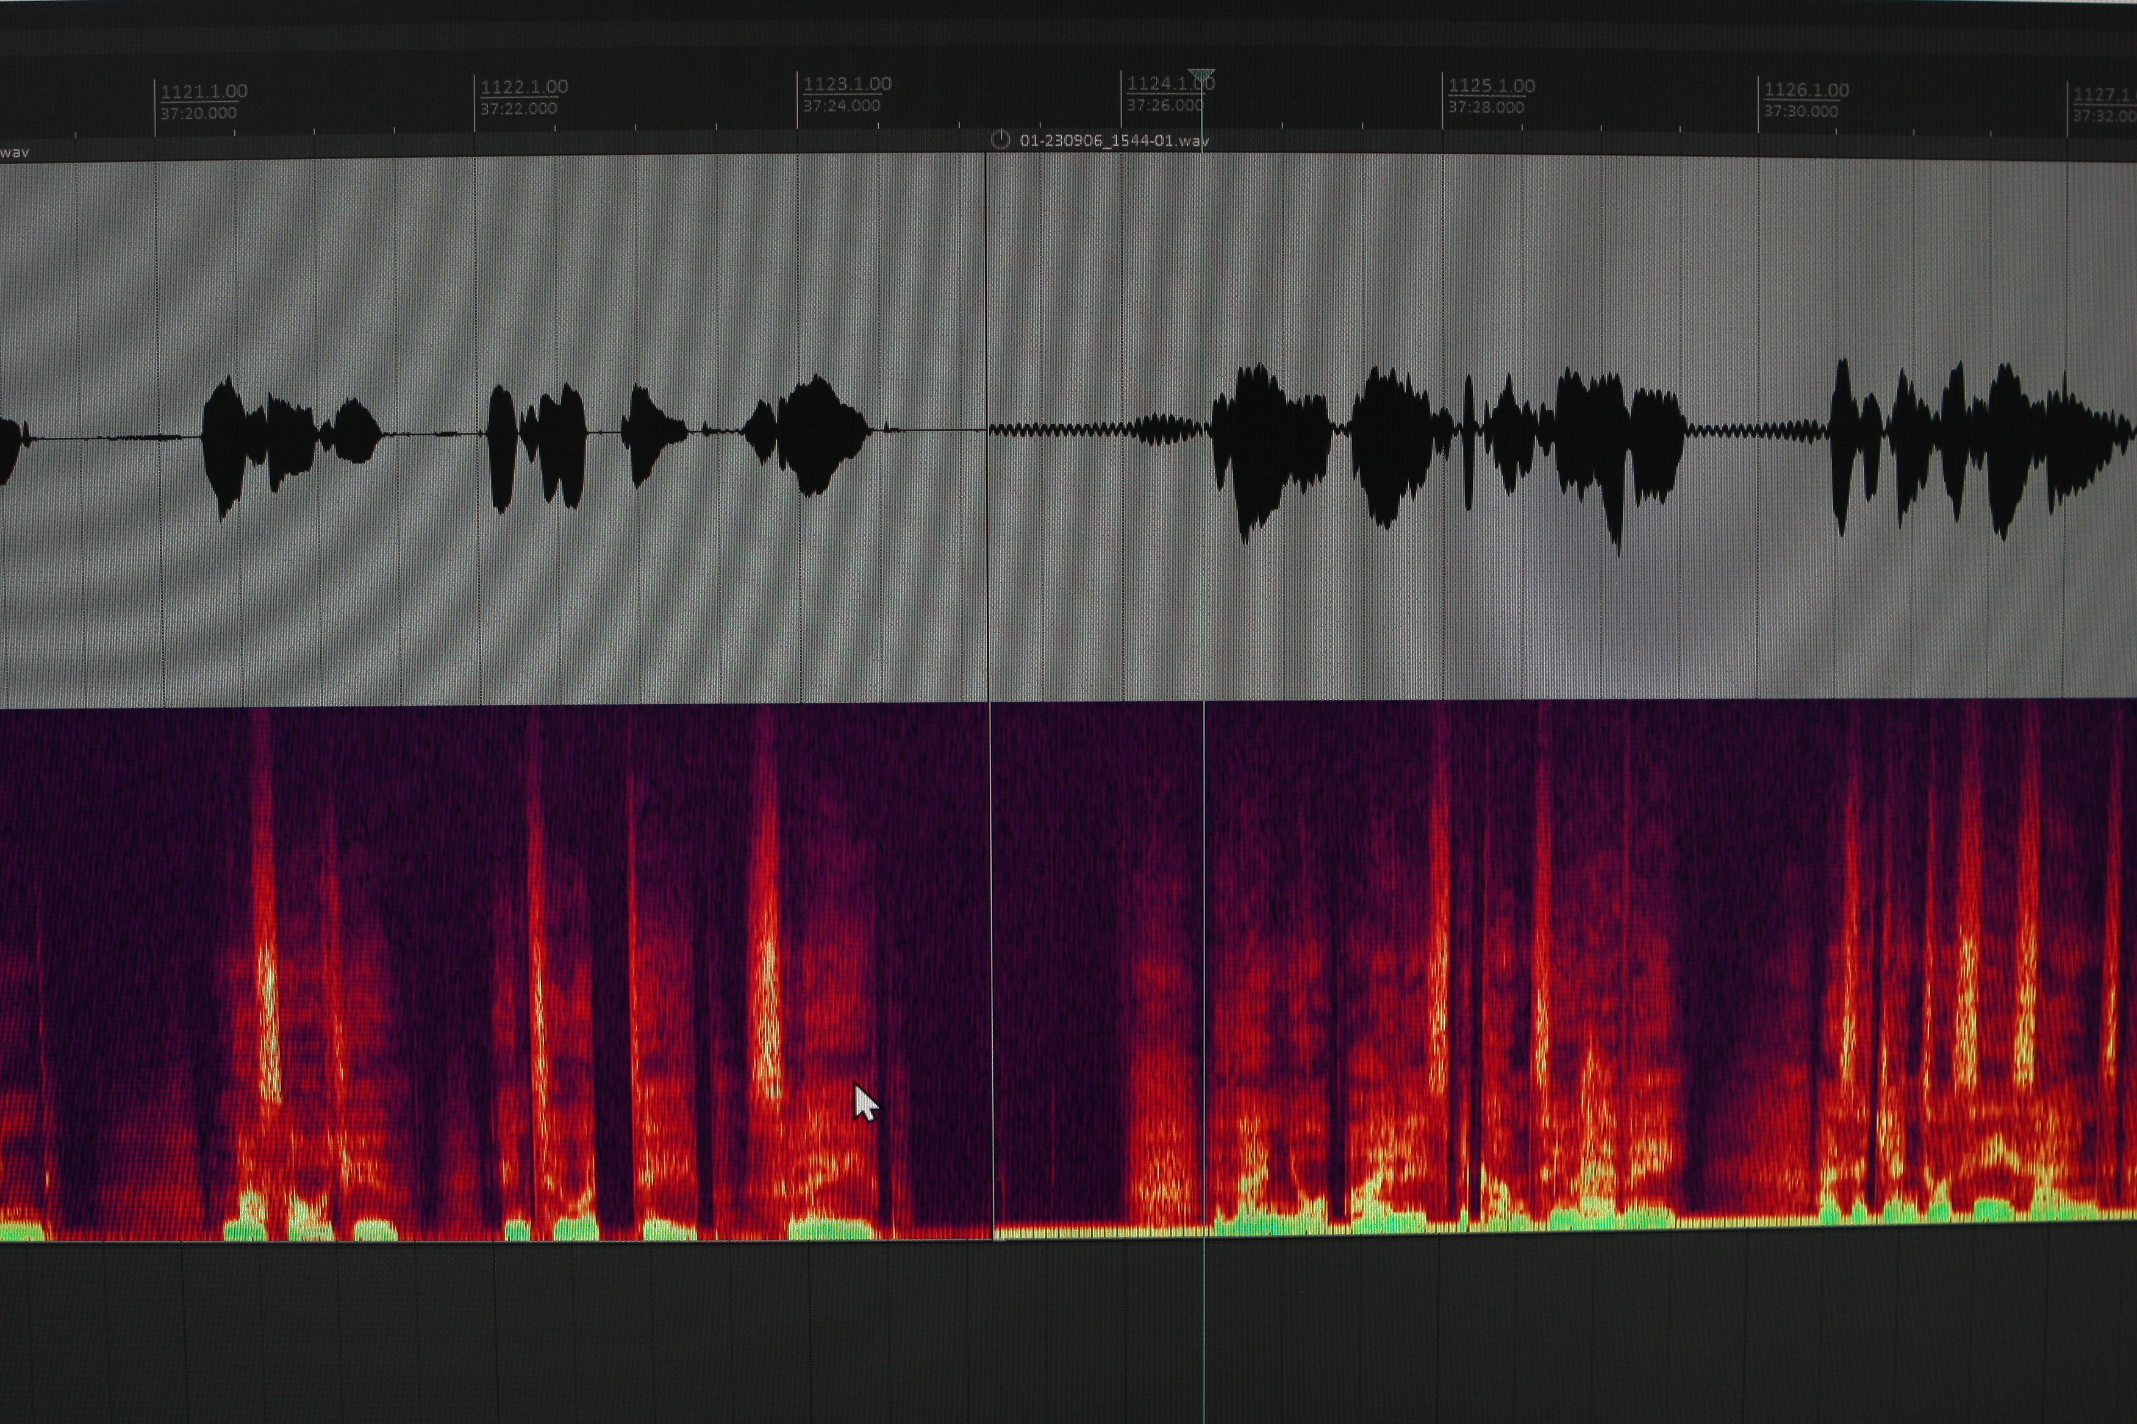Click the 37:20.000 timecode label
The width and height of the screenshot is (2137, 1424).
coord(199,113)
